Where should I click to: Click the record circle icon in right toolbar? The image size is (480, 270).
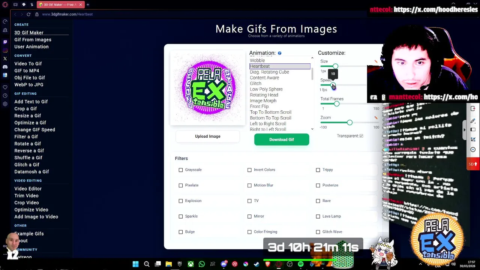pos(473,150)
